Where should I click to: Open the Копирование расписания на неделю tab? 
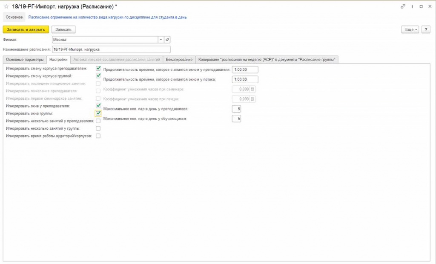[x=267, y=59]
